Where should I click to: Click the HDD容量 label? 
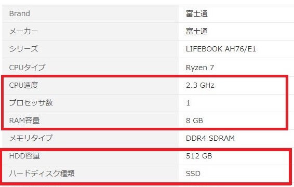(x=24, y=156)
